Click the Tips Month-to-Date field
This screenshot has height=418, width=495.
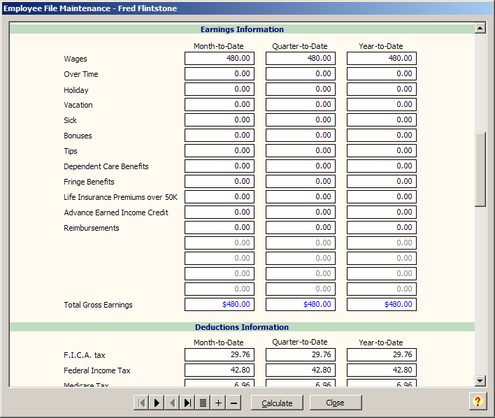tap(220, 151)
